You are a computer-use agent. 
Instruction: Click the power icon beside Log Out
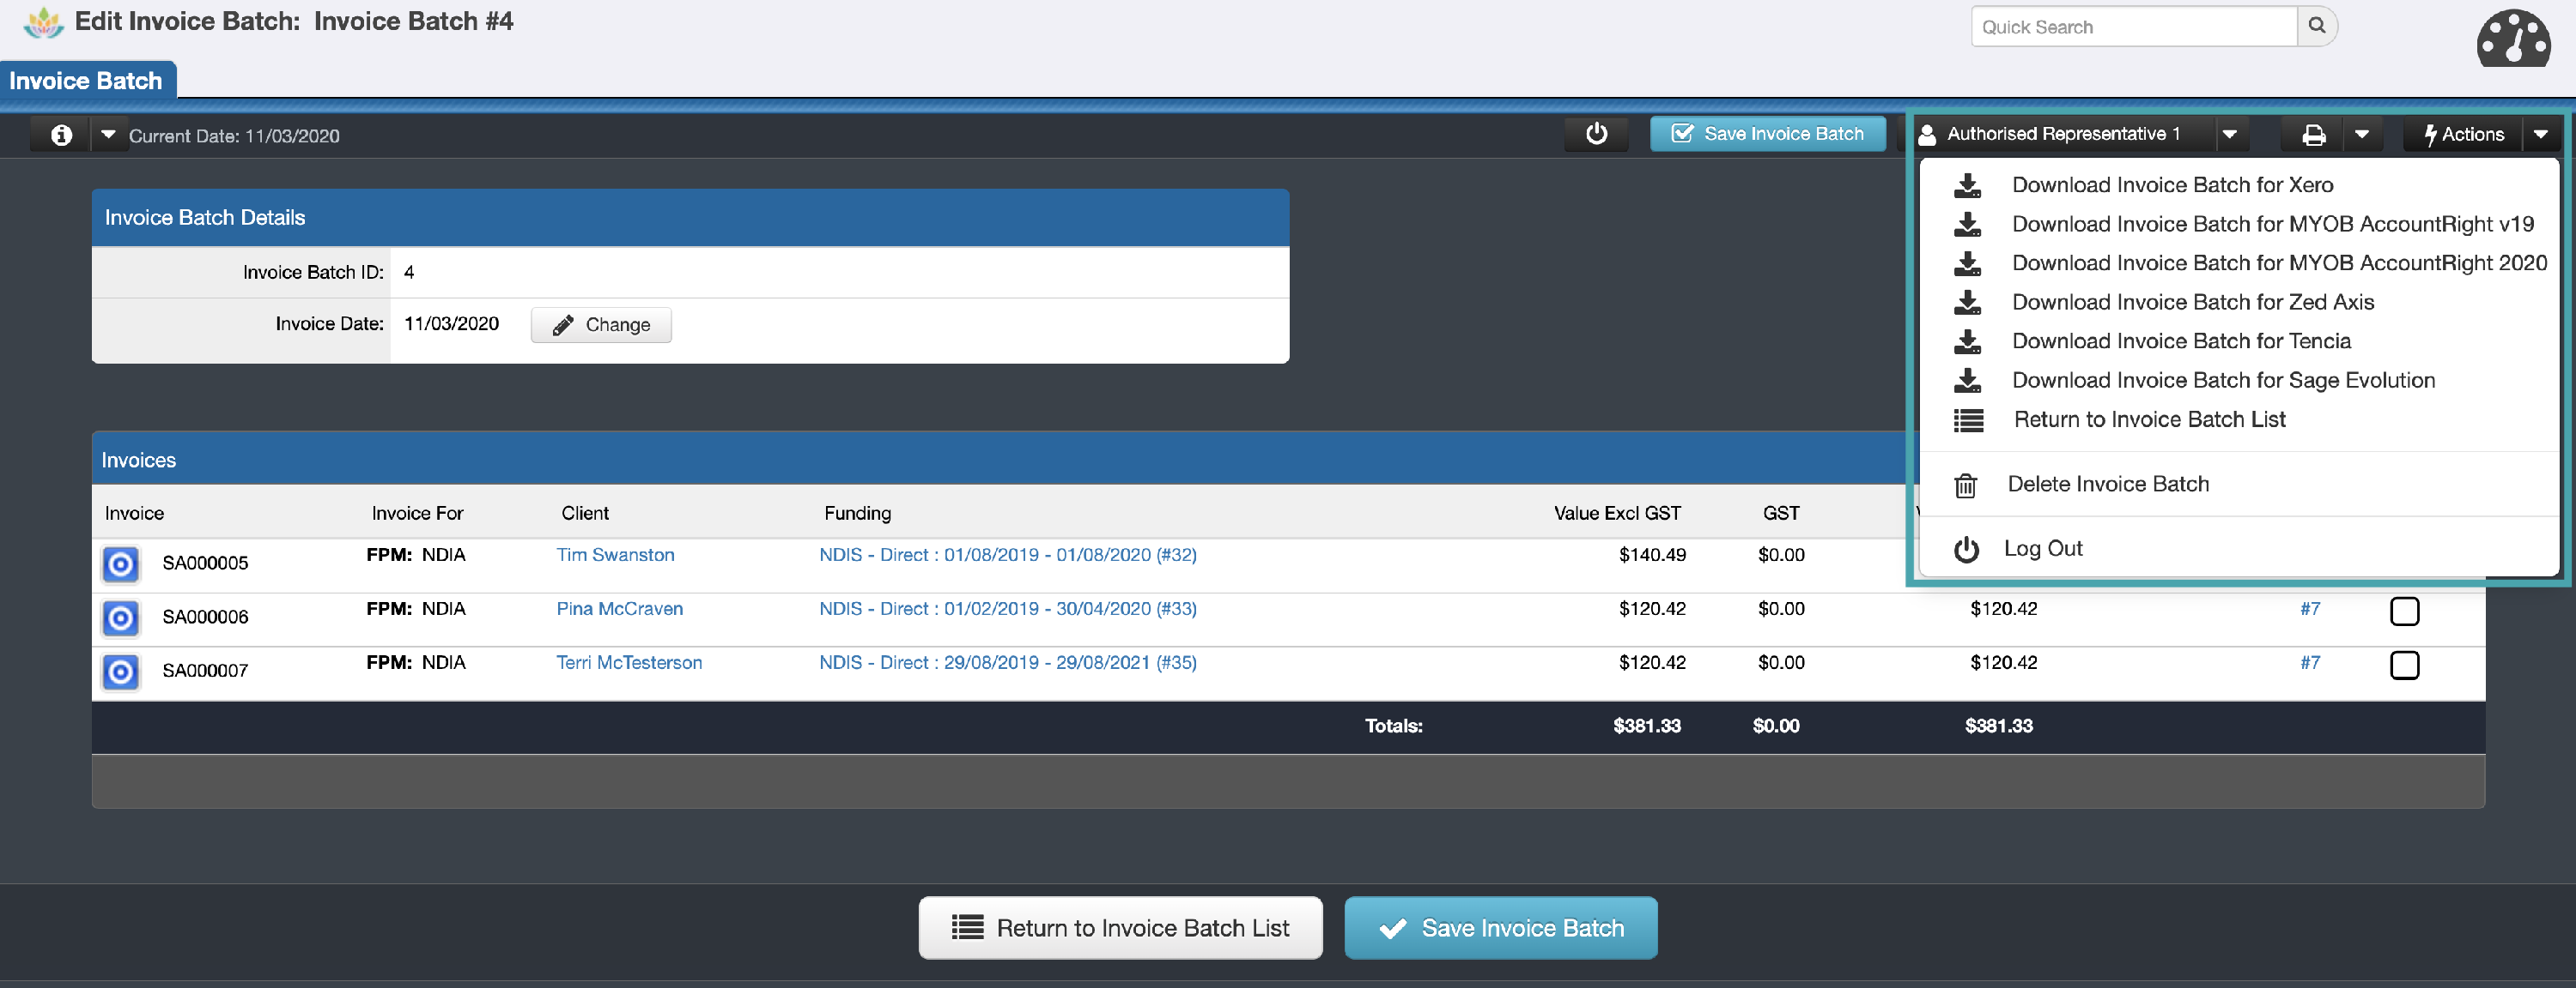[1967, 548]
